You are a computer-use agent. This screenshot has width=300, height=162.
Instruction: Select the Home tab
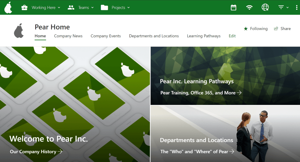pyautogui.click(x=40, y=36)
